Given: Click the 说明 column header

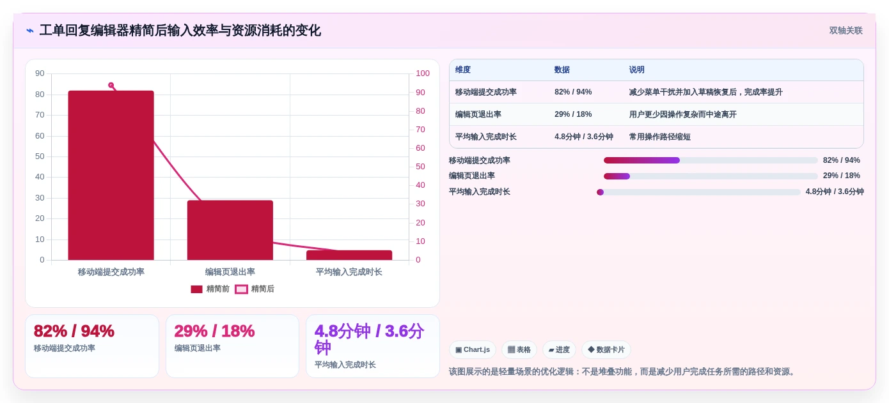Looking at the screenshot, I should tap(637, 70).
